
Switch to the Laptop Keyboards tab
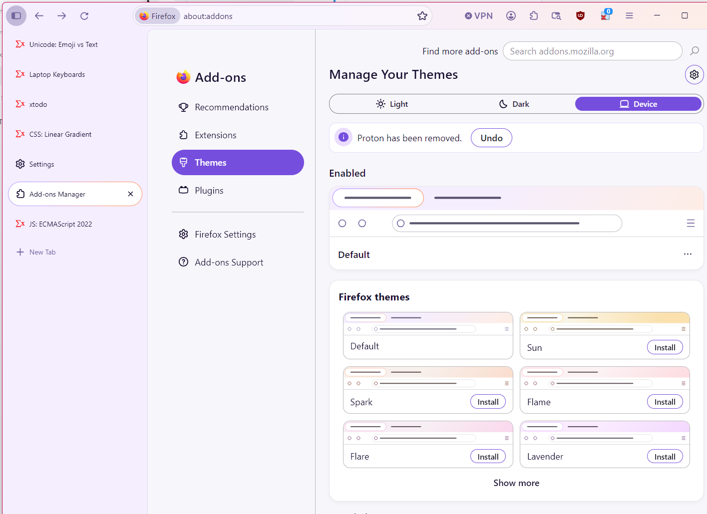[75, 74]
